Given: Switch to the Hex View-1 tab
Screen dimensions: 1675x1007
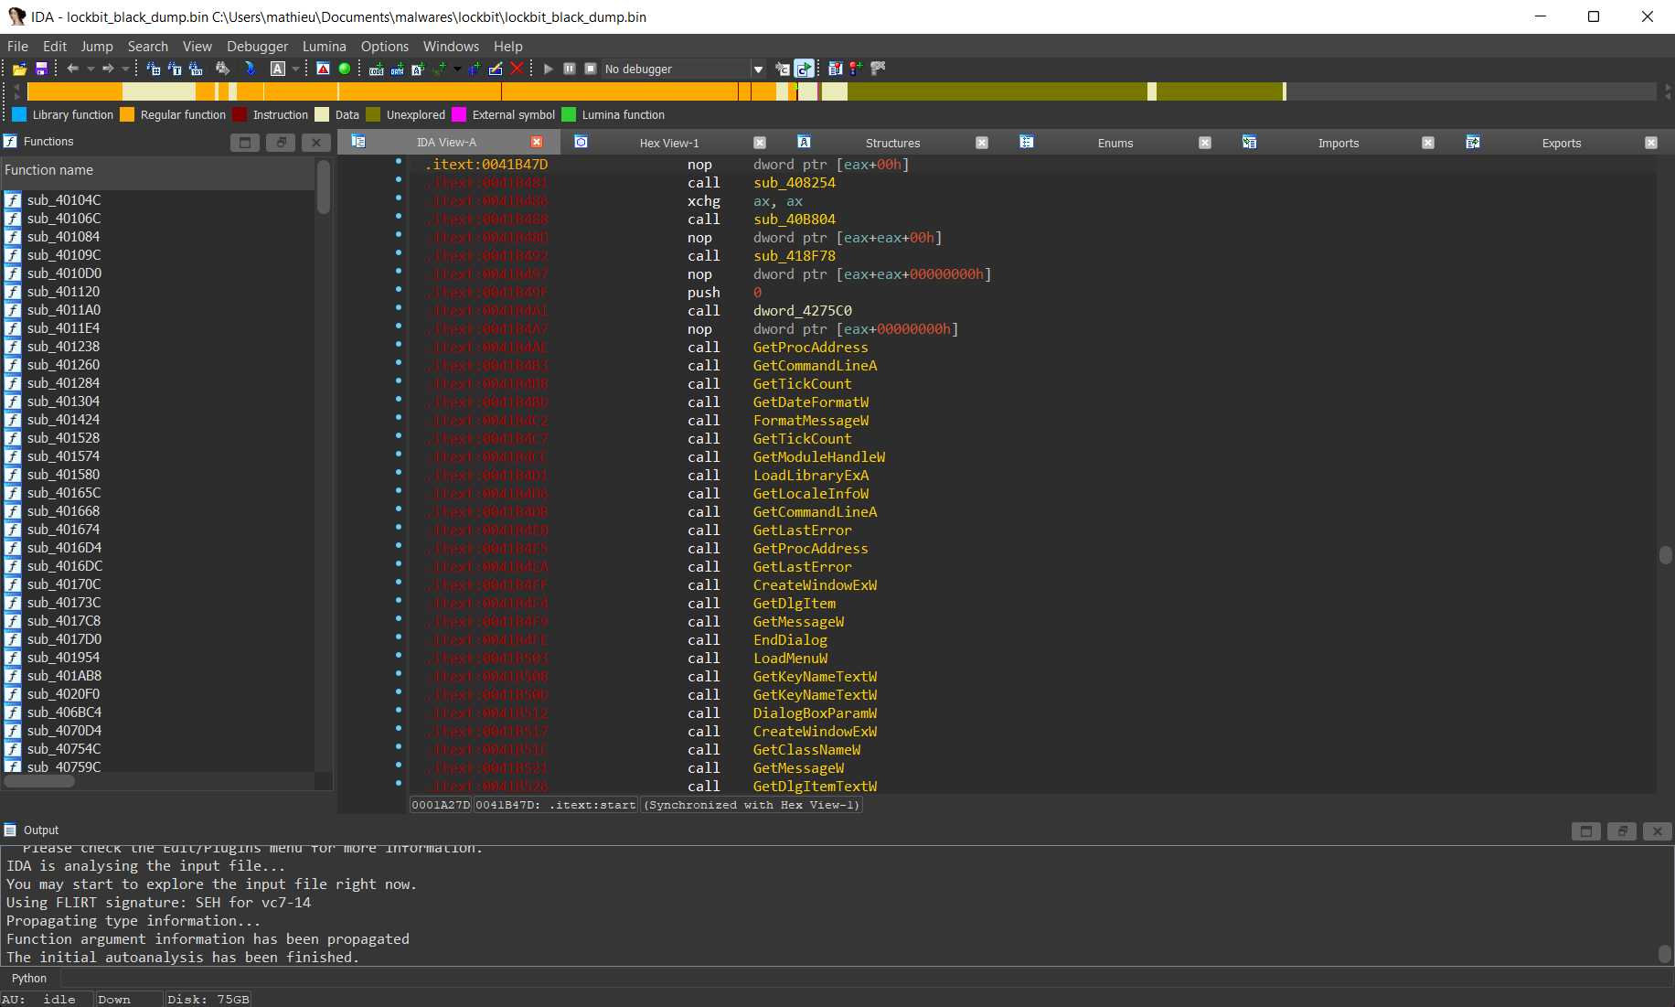Looking at the screenshot, I should [668, 143].
